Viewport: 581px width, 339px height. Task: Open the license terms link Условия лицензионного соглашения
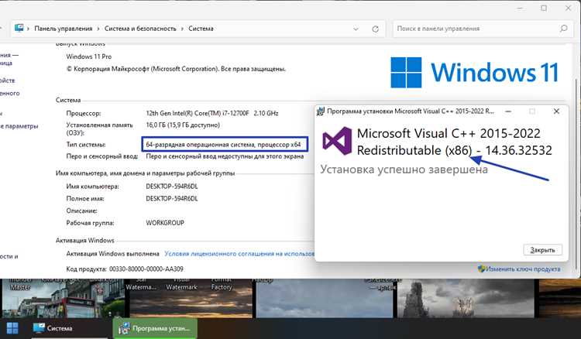tap(239, 254)
